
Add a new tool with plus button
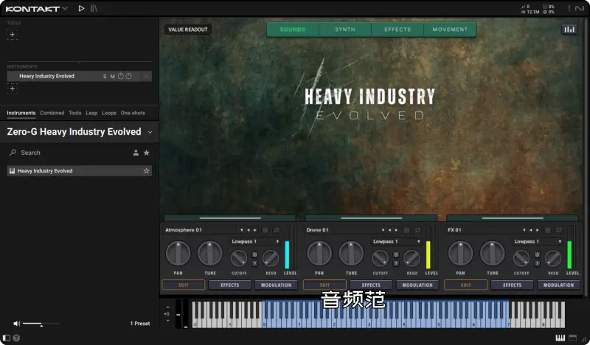[x=12, y=35]
